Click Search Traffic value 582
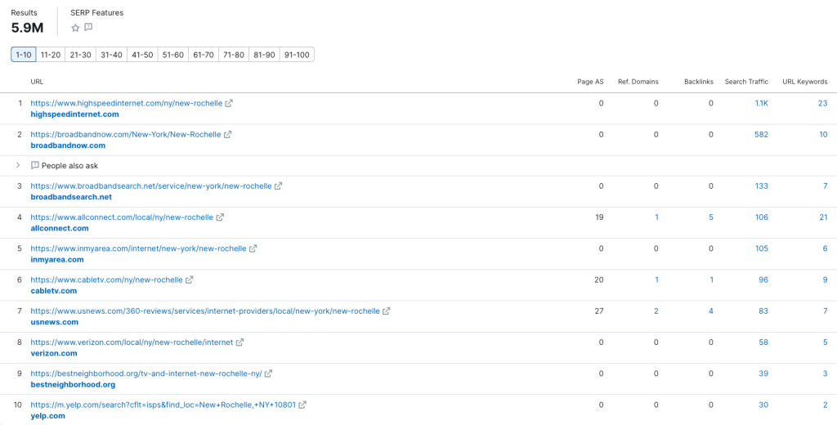This screenshot has width=837, height=425. tap(761, 135)
